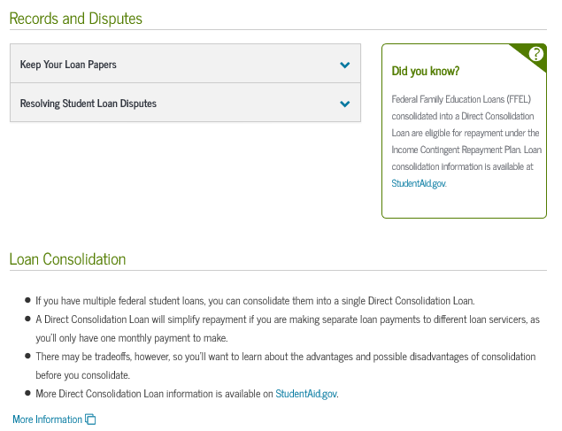This screenshot has width=562, height=431.
Task: Open StudentAid.gov link in Did you know box
Action: point(419,183)
